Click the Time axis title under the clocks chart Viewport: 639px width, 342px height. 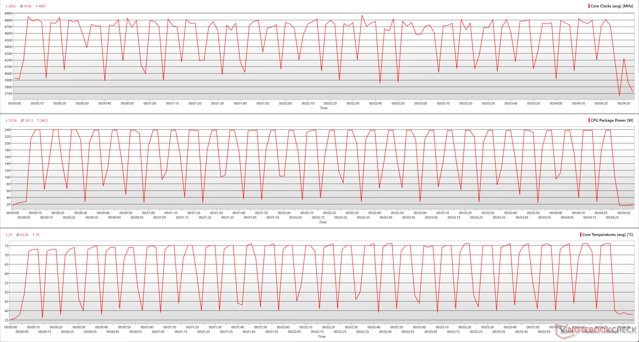[323, 108]
